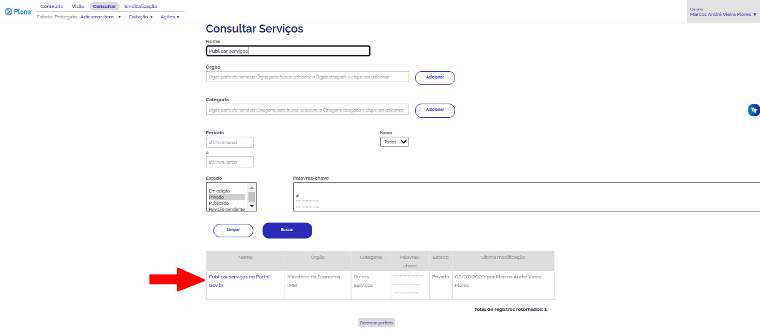760x336 pixels.
Task: Select 'Publicado' in the Estado list
Action: coord(219,203)
